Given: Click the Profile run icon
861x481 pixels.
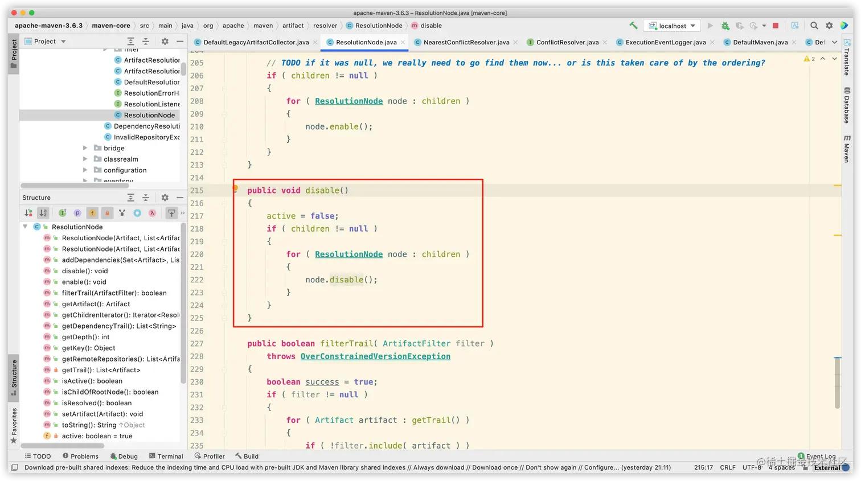Looking at the screenshot, I should point(753,26).
